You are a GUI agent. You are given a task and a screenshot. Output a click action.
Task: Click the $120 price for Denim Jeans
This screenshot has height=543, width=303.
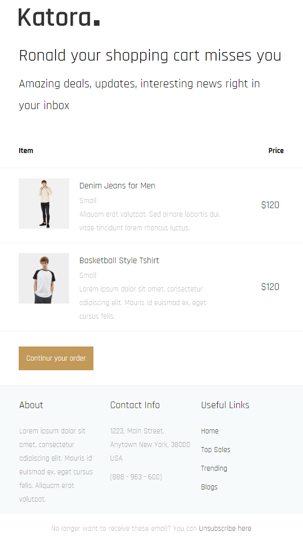[270, 205]
